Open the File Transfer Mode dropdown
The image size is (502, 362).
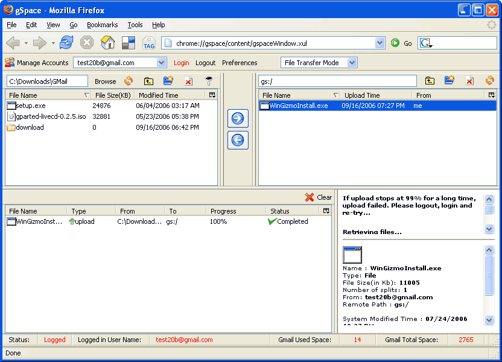click(x=352, y=62)
